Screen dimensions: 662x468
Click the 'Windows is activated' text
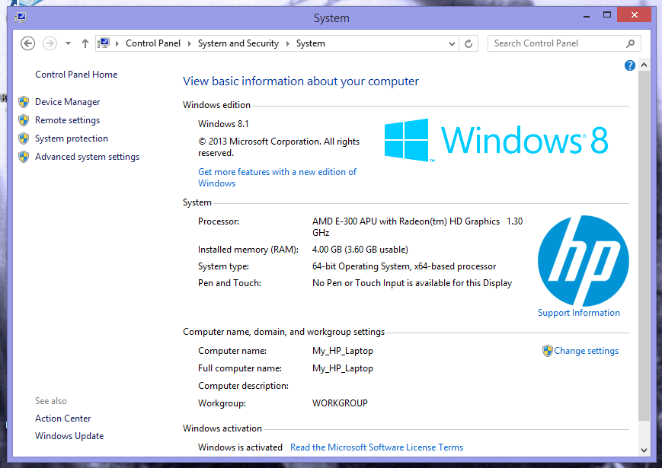[240, 447]
